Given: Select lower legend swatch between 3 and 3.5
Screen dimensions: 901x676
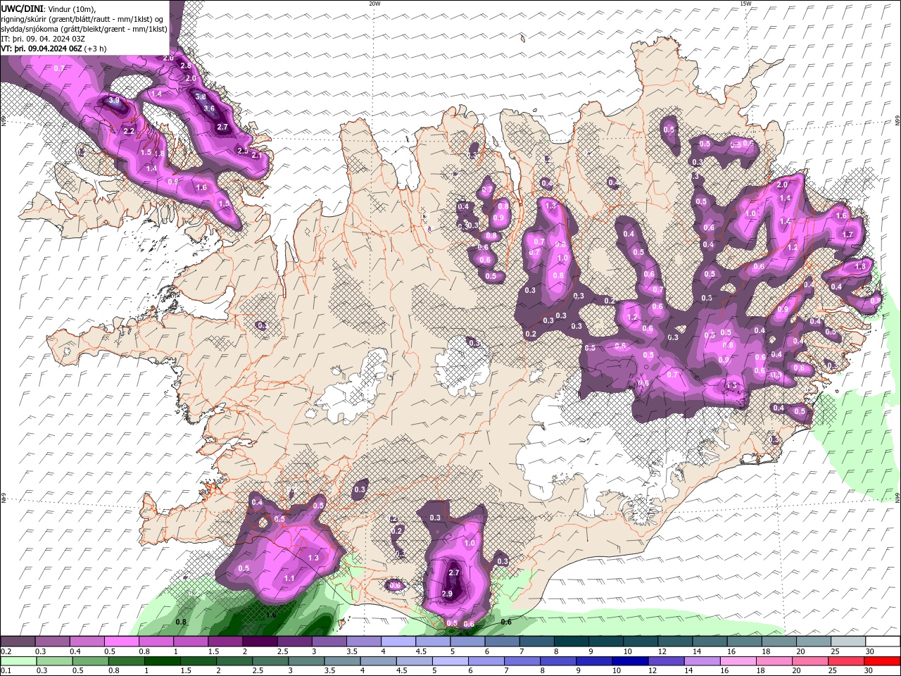Looking at the screenshot, I should (x=305, y=661).
